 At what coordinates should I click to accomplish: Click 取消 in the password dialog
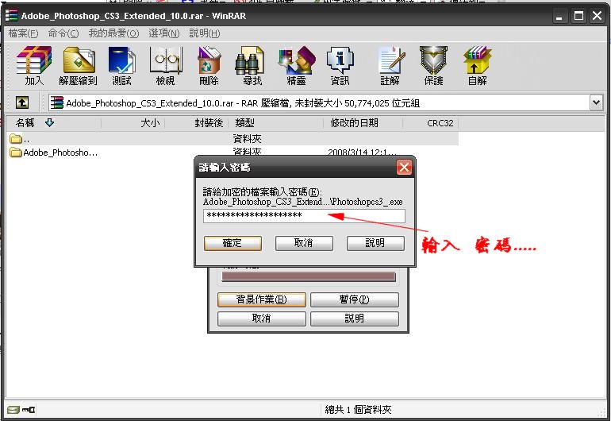click(x=304, y=243)
